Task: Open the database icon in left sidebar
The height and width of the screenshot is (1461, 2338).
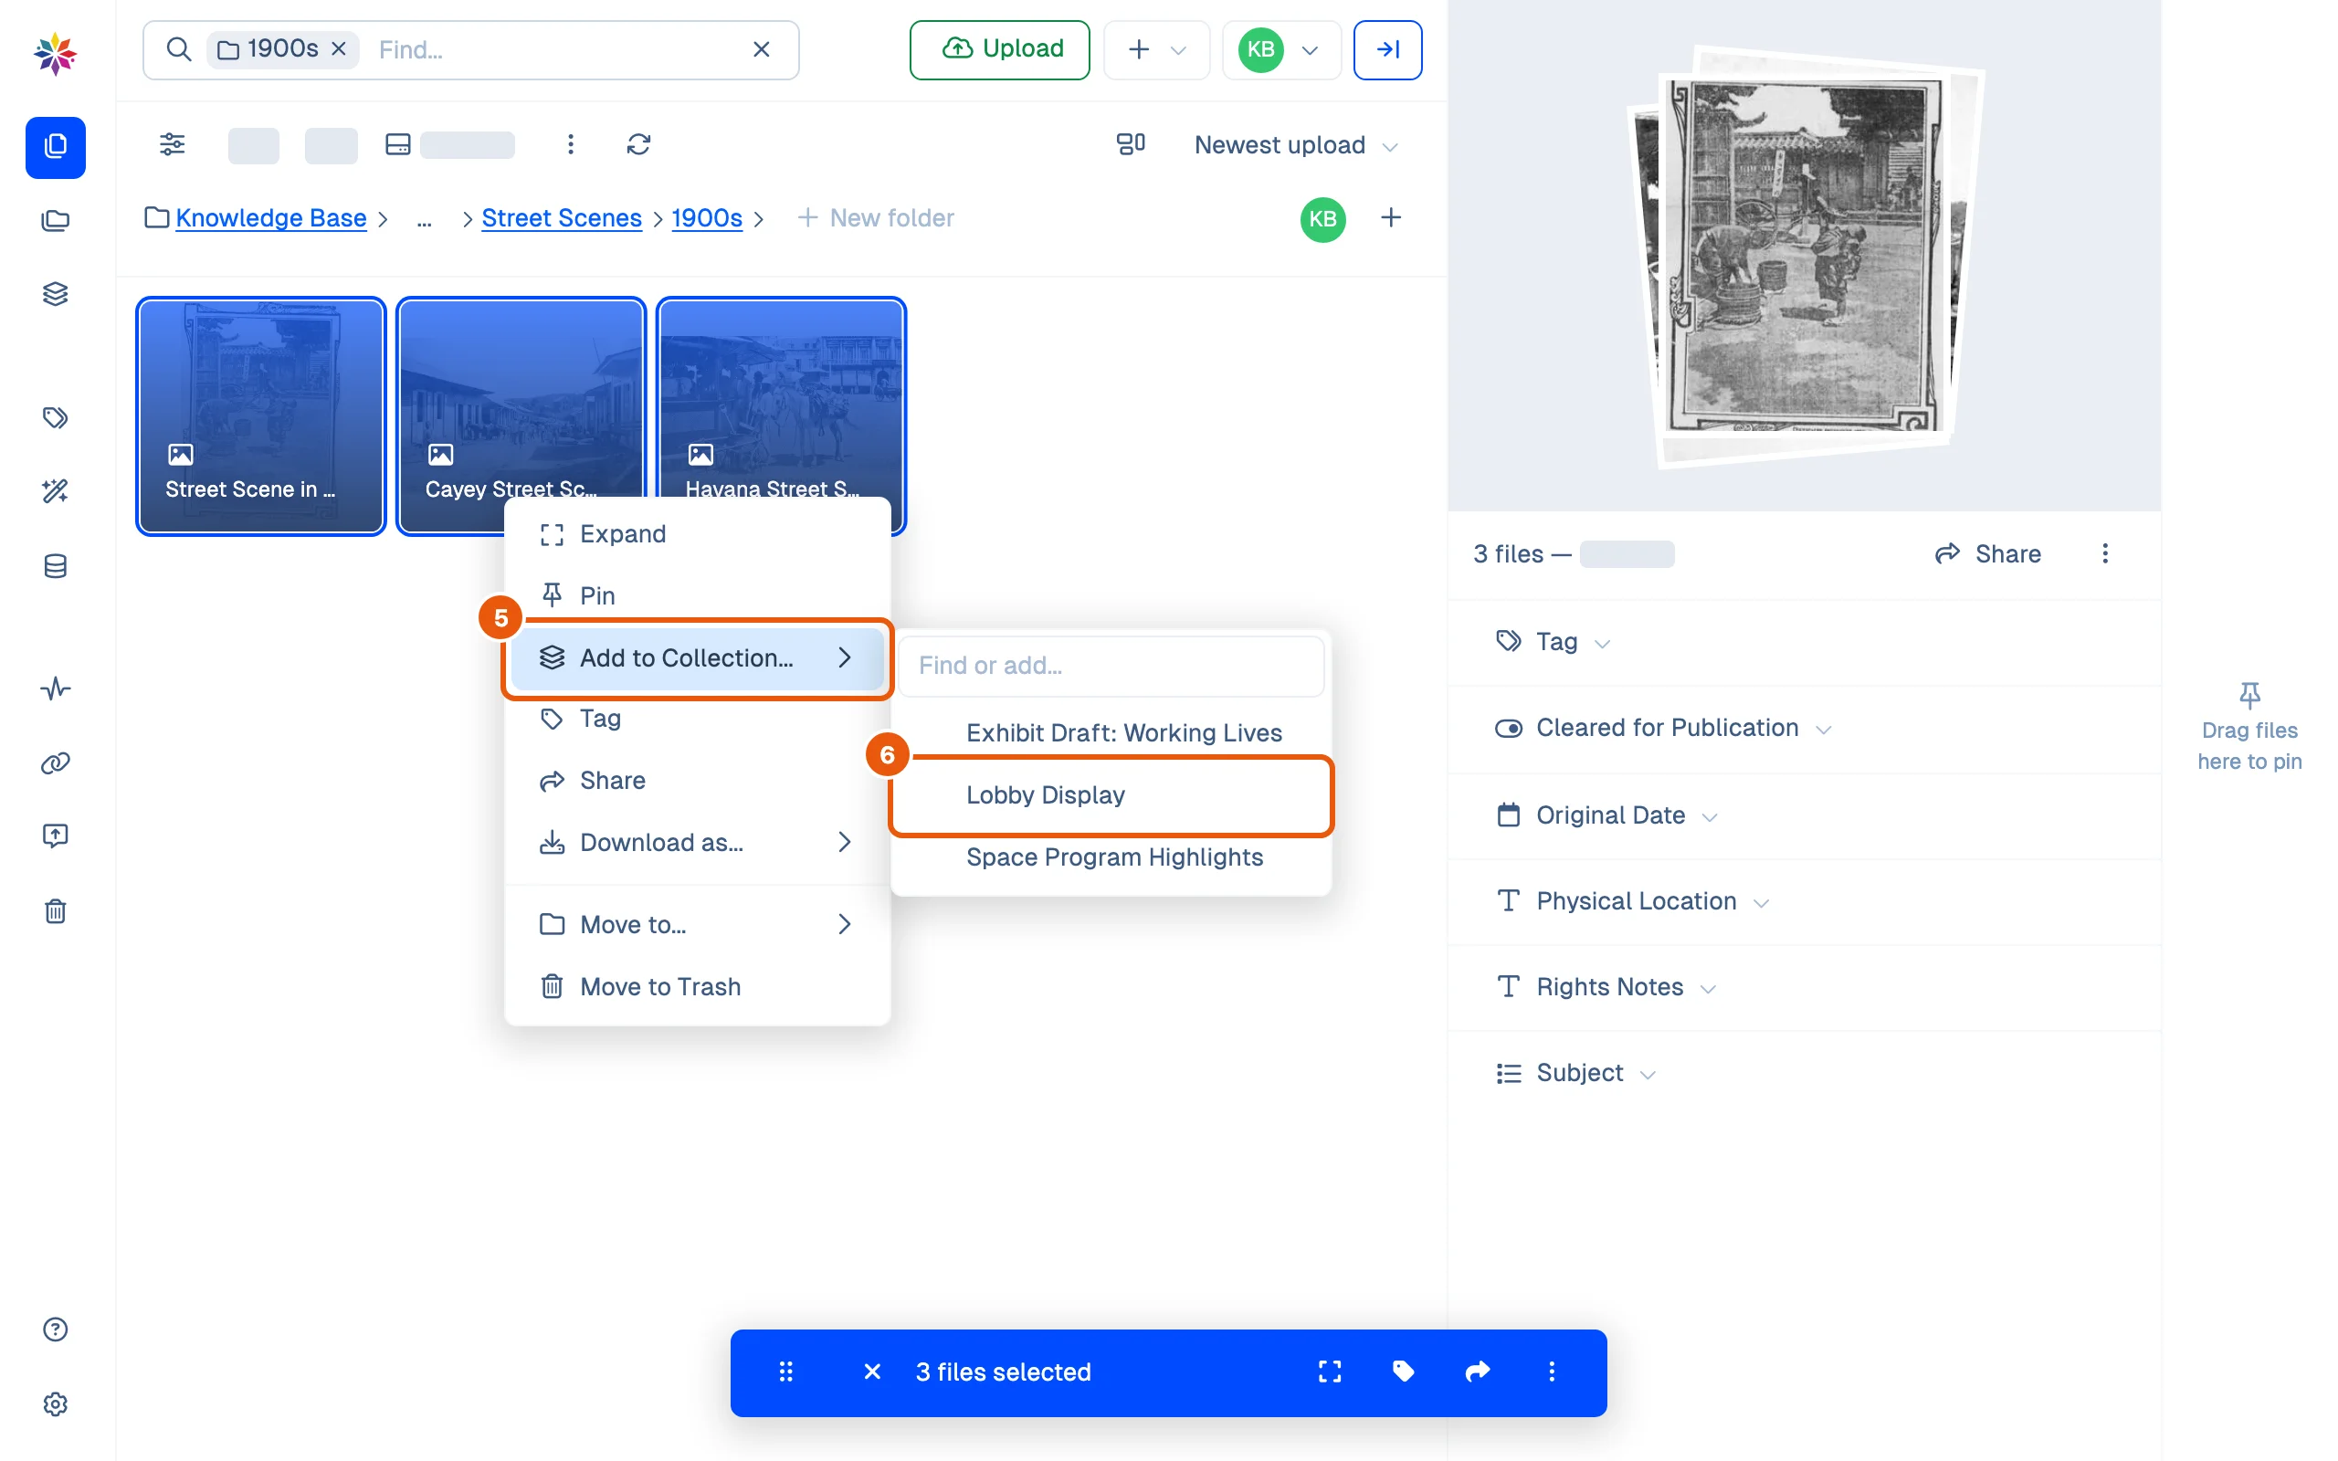Action: tap(55, 566)
